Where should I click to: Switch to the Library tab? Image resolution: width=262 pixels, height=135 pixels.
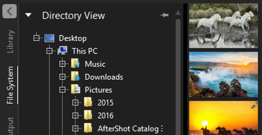(10, 41)
